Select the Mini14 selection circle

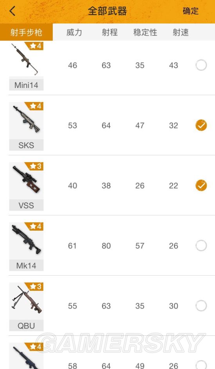point(201,65)
